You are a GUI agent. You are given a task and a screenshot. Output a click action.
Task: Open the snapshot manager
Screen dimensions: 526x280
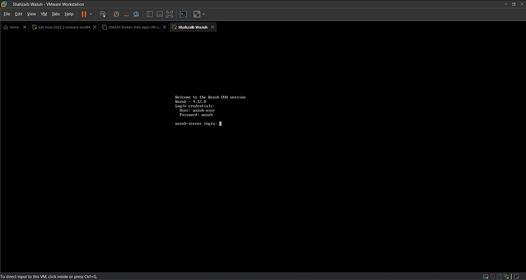[x=136, y=14]
